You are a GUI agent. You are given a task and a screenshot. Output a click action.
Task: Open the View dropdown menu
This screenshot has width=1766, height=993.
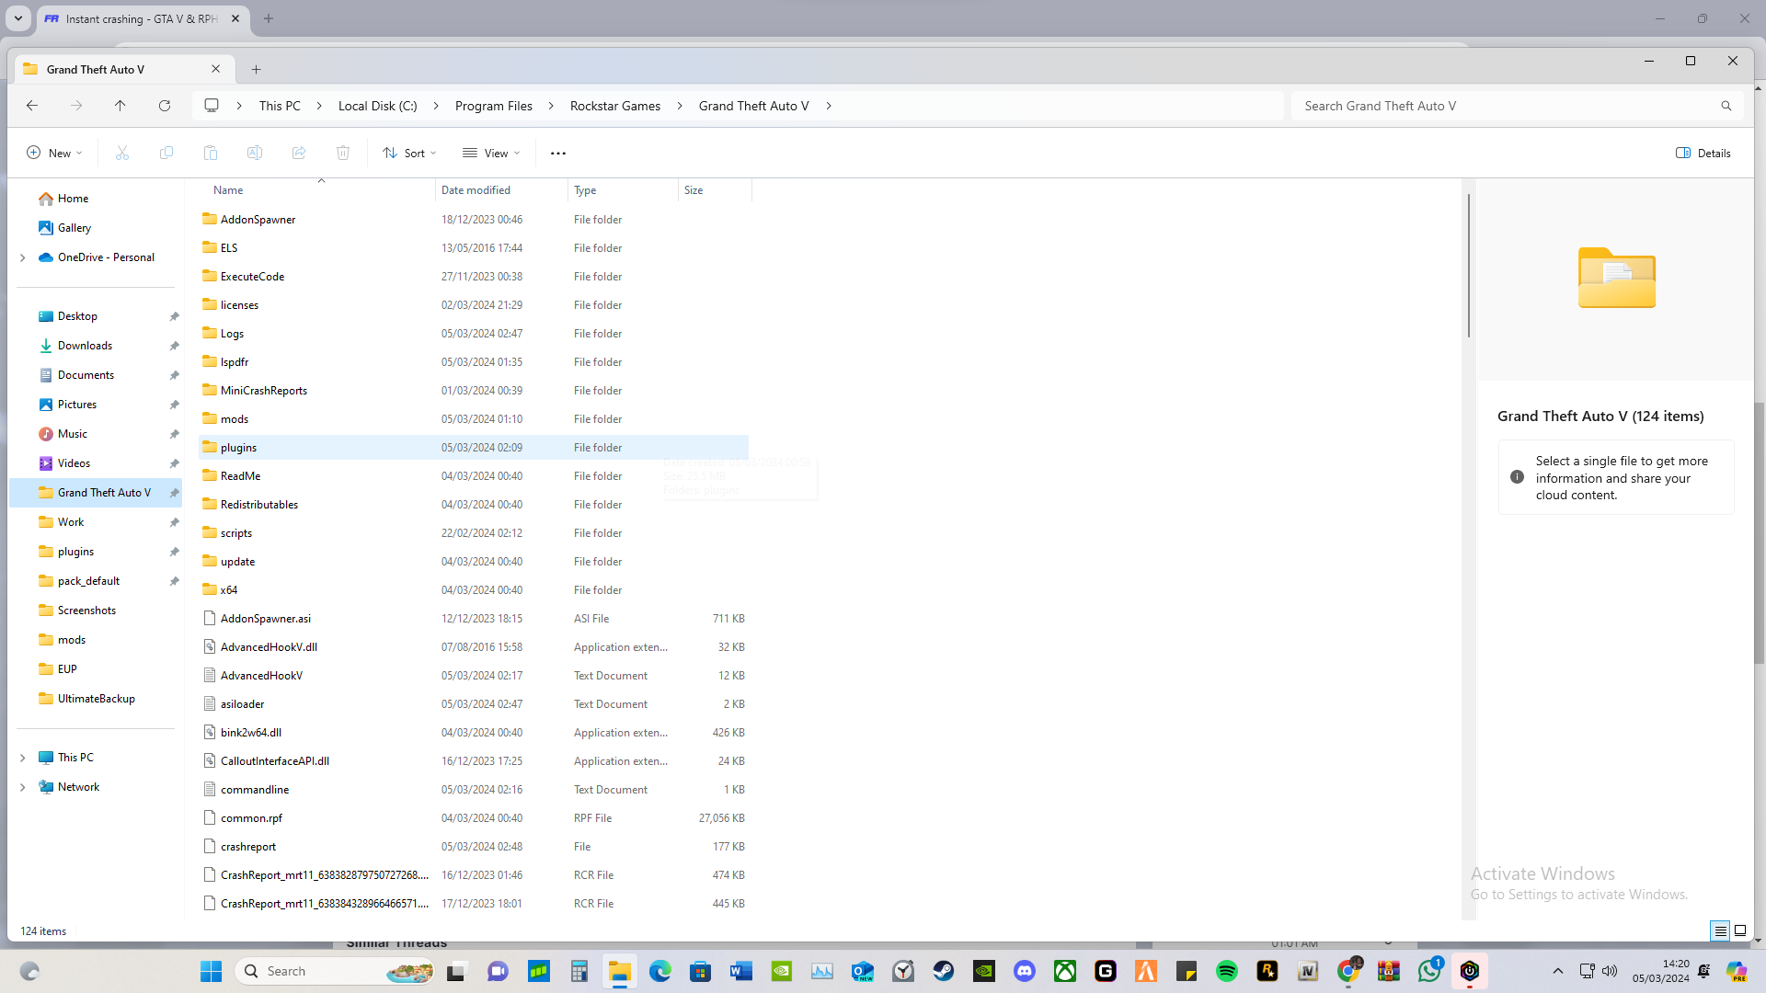point(491,153)
